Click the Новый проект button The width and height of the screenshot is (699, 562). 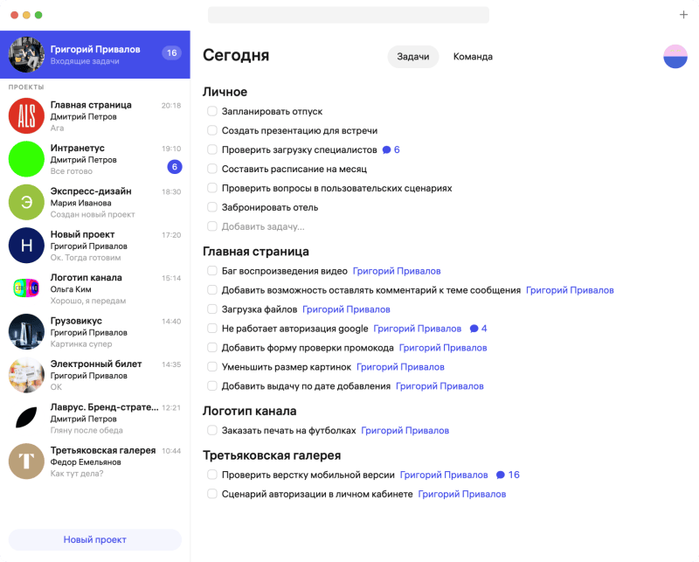click(94, 539)
